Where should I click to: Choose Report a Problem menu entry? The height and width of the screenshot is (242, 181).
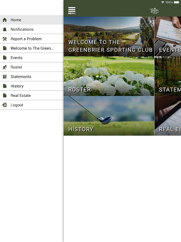pyautogui.click(x=32, y=39)
